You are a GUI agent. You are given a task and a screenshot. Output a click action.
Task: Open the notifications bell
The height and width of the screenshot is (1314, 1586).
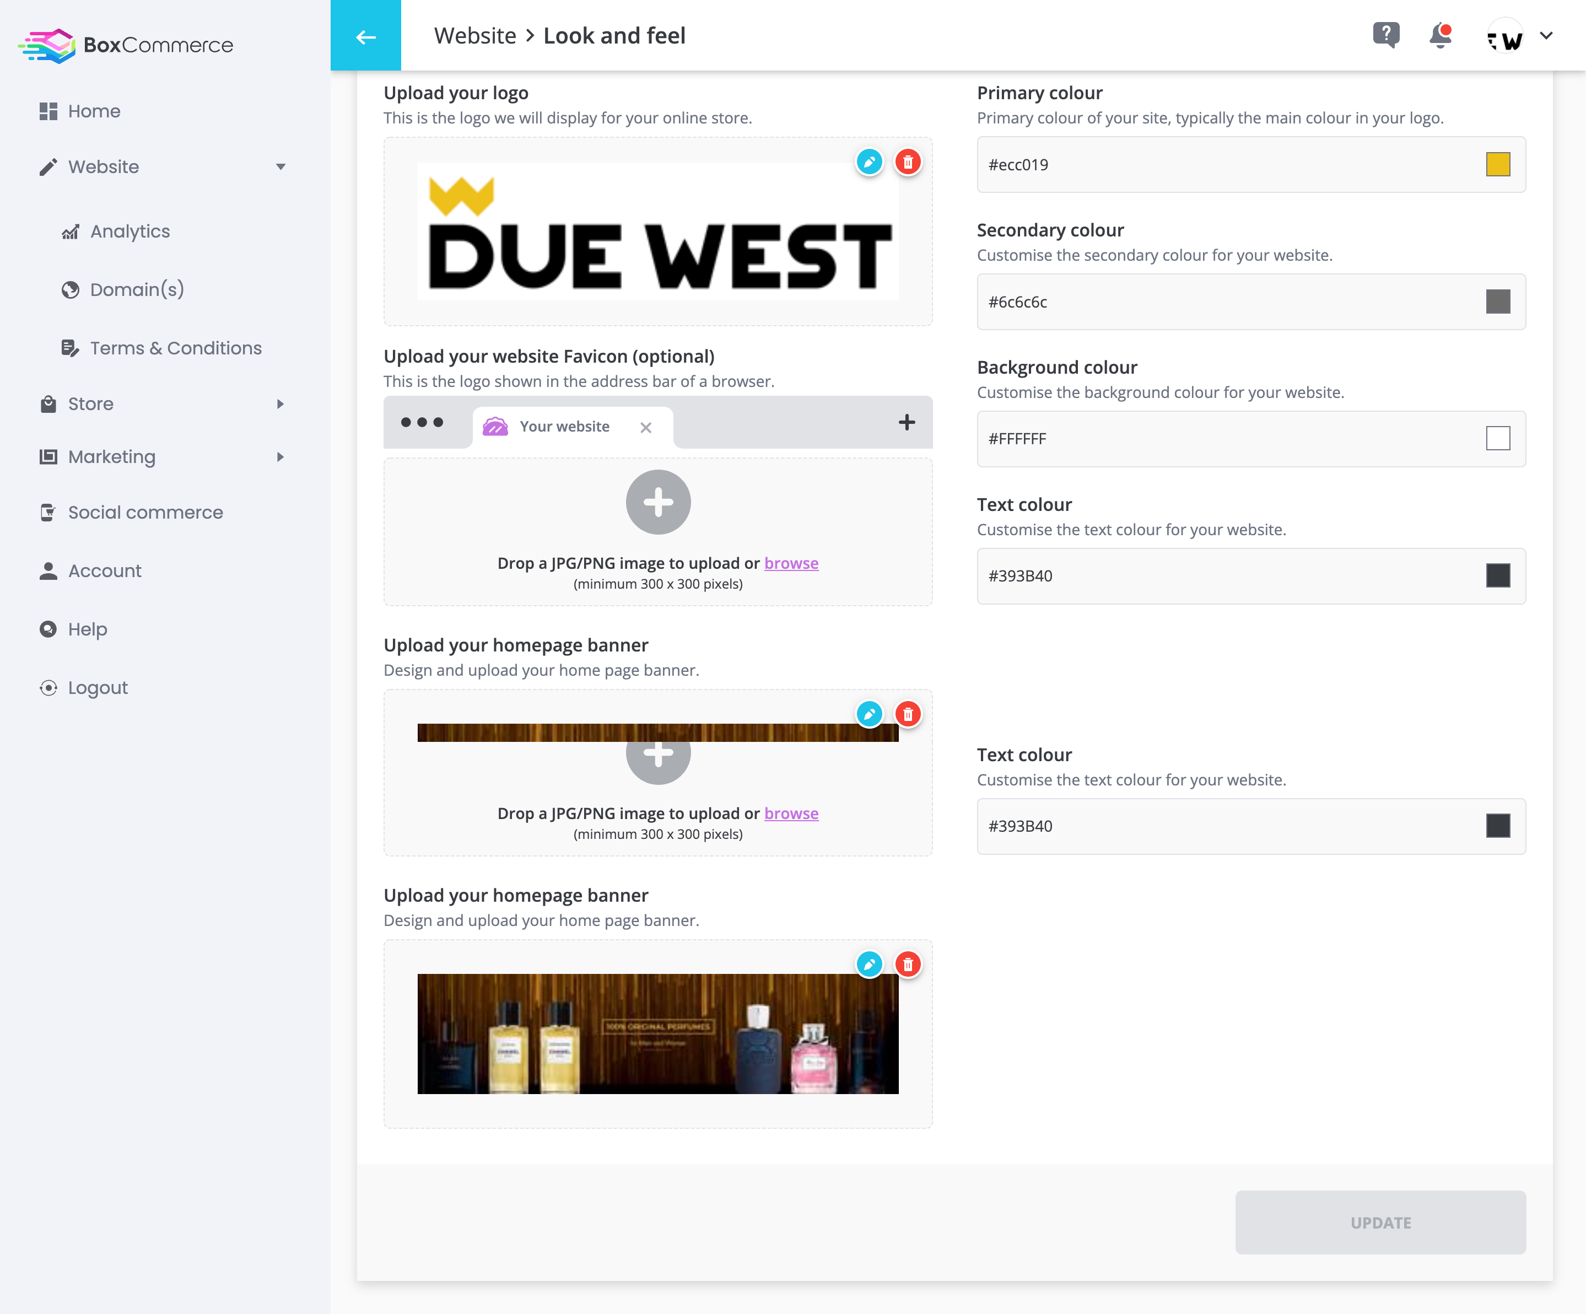point(1439,35)
